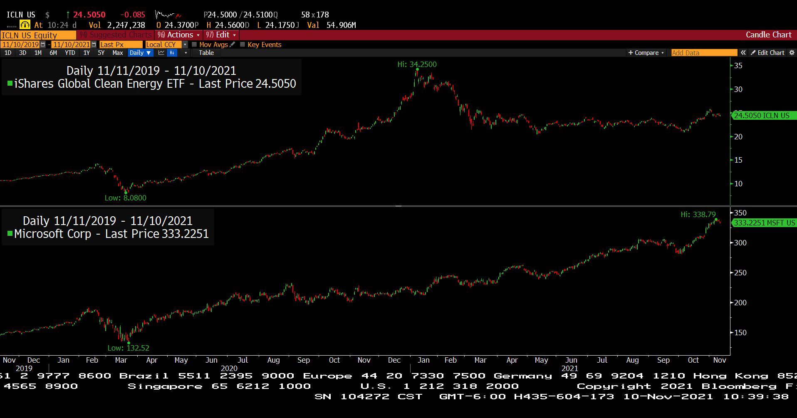Select the YTD time range
The height and width of the screenshot is (418, 797).
pyautogui.click(x=70, y=53)
